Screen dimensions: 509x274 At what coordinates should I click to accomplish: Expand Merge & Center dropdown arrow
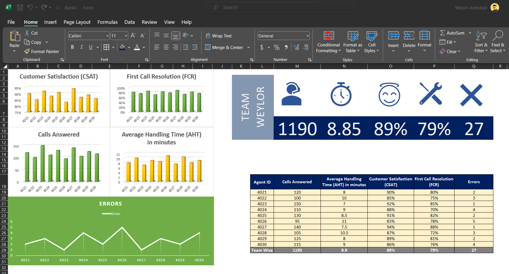coord(248,47)
